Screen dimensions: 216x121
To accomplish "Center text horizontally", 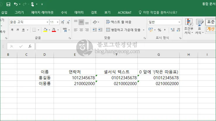I will point(81,30).
